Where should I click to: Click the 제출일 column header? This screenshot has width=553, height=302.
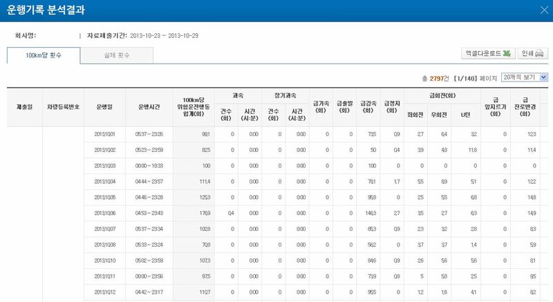tap(24, 107)
